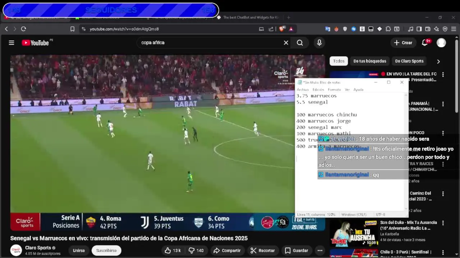Open the music note playlist icon
Image resolution: width=460 pixels, height=258 pixels.
[x=410, y=29]
